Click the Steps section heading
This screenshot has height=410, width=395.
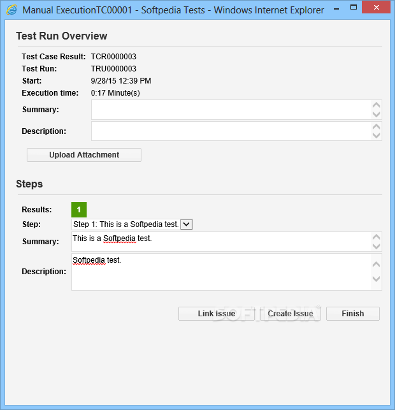[x=29, y=184]
